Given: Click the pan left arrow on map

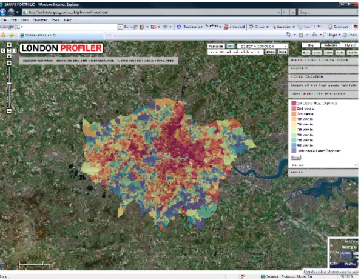Looking at the screenshot, I should (3, 51).
